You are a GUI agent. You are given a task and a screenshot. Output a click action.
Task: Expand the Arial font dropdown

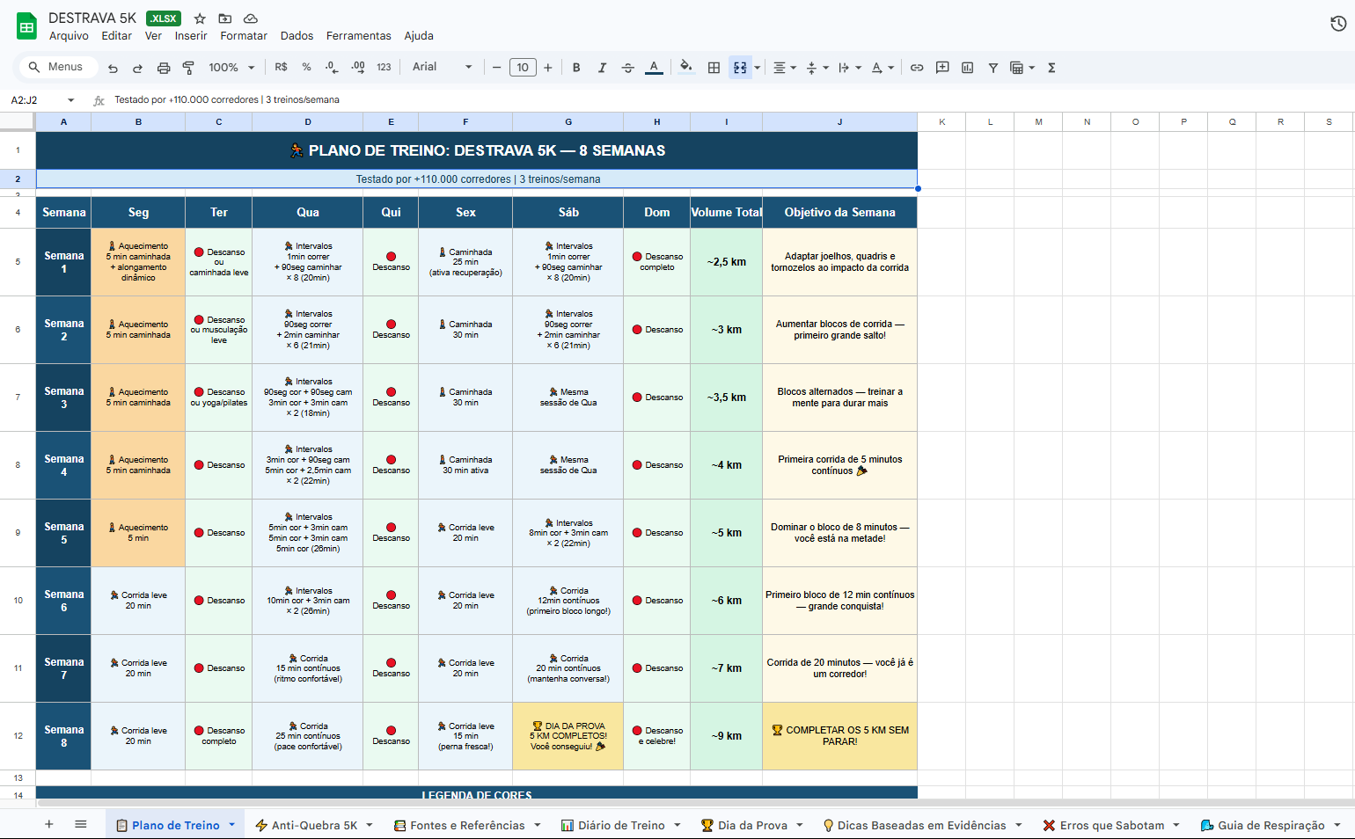(x=442, y=68)
